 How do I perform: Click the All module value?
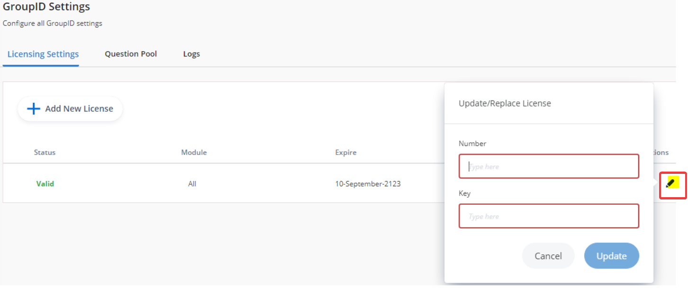192,183
